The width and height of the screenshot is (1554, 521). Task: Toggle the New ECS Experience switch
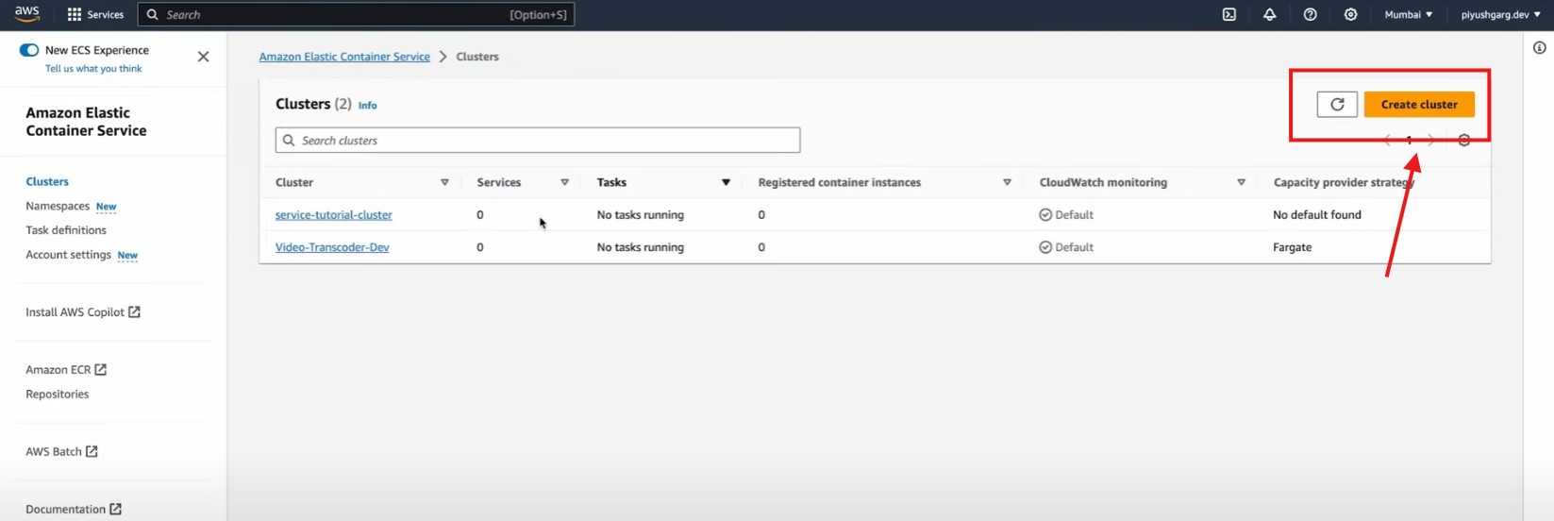pos(29,50)
